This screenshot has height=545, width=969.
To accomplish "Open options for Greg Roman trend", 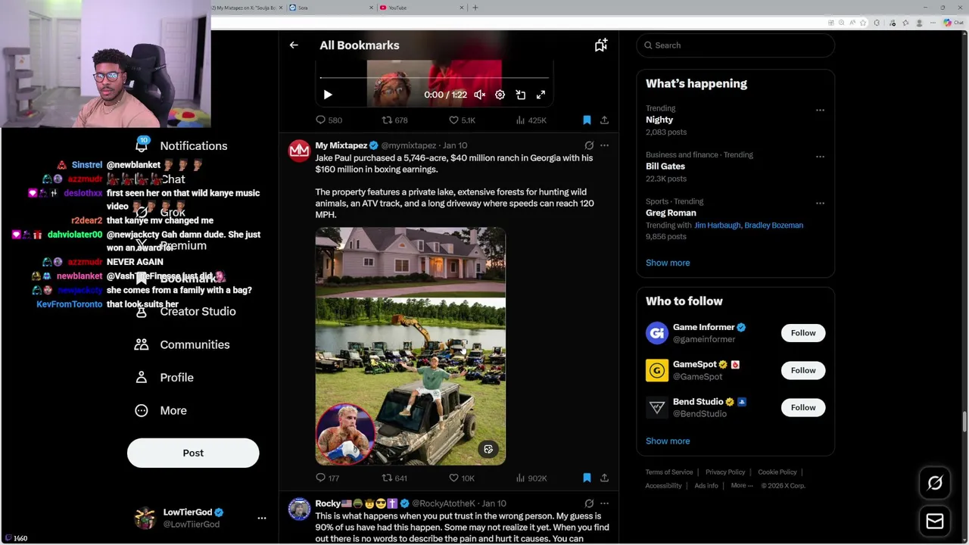I will pyautogui.click(x=820, y=204).
